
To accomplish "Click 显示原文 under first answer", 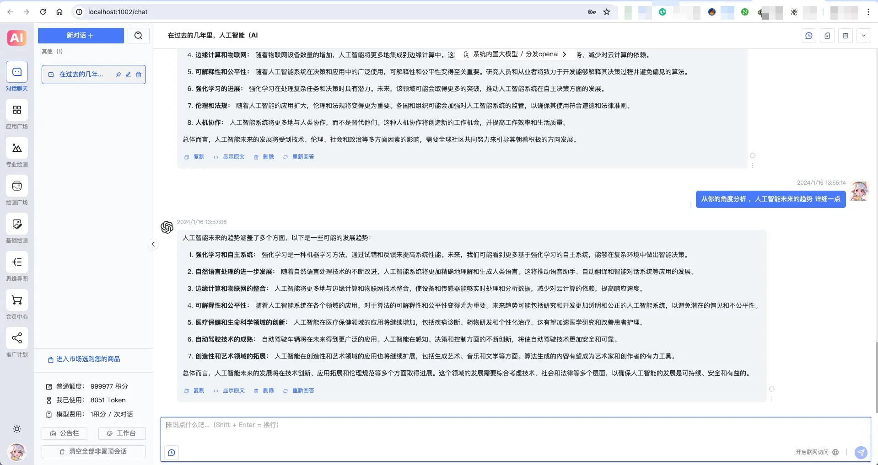I will pyautogui.click(x=229, y=157).
